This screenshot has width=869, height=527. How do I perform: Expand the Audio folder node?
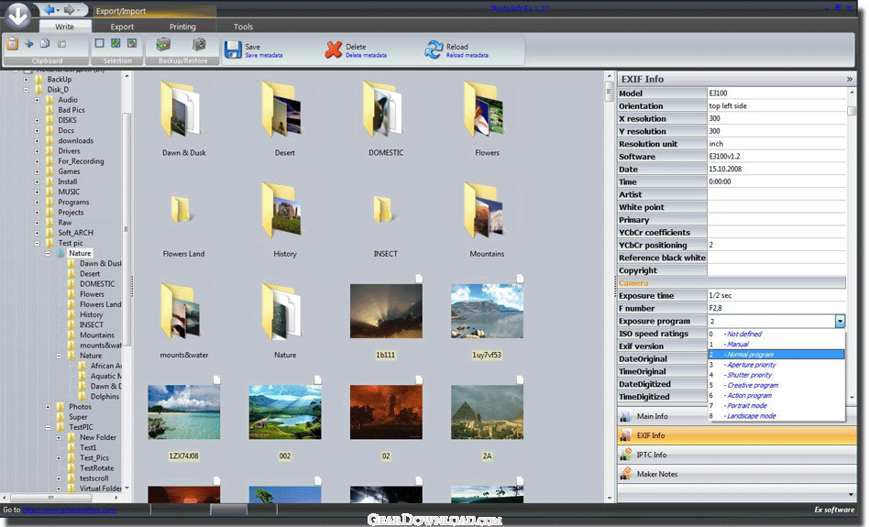pyautogui.click(x=38, y=100)
